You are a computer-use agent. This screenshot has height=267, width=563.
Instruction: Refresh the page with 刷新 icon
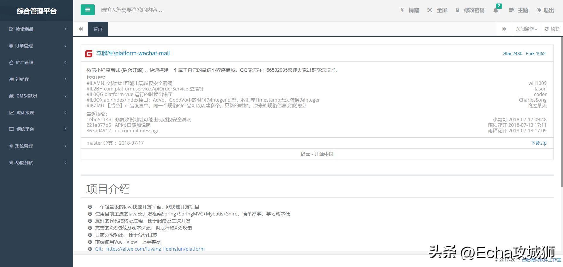click(552, 29)
